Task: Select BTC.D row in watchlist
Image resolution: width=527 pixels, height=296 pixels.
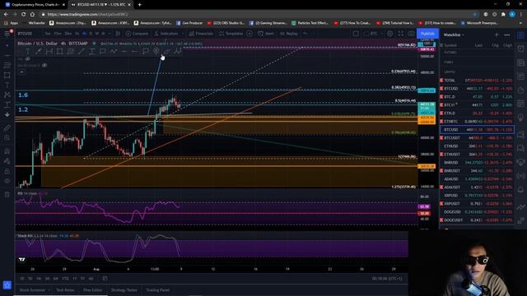Action: click(477, 97)
